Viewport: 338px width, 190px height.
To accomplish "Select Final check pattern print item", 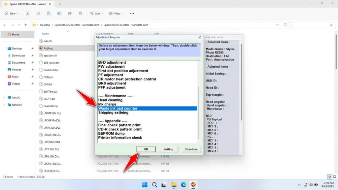I will 119,125.
